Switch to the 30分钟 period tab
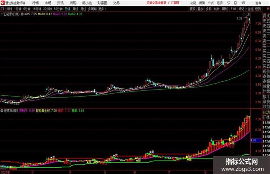The height and width of the screenshot is (174, 270). point(47,9)
